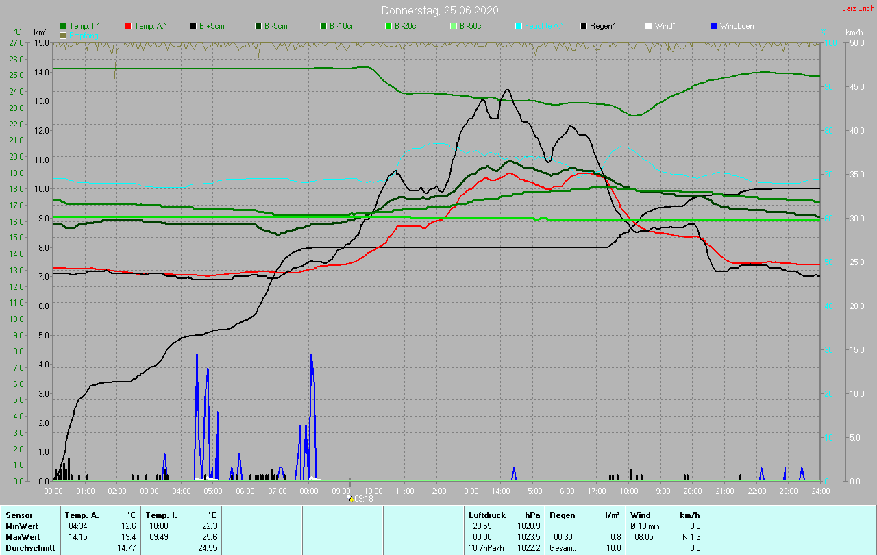Select the black Regen legend swatch
The width and height of the screenshot is (877, 555).
point(584,26)
